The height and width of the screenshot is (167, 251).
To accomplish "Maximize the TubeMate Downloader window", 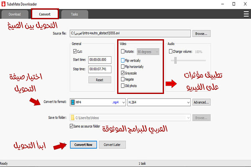I will pos(234,4).
